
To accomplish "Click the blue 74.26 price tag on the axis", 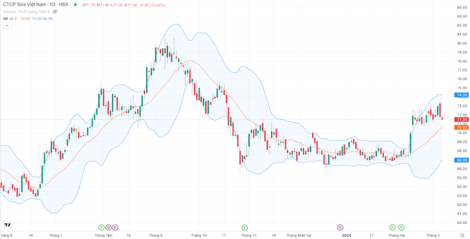I will tap(462, 95).
